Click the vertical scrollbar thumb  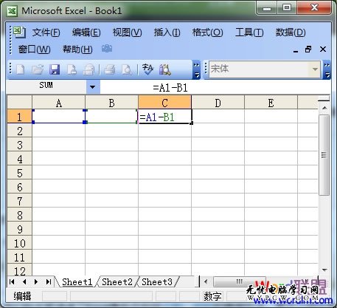coord(324,155)
